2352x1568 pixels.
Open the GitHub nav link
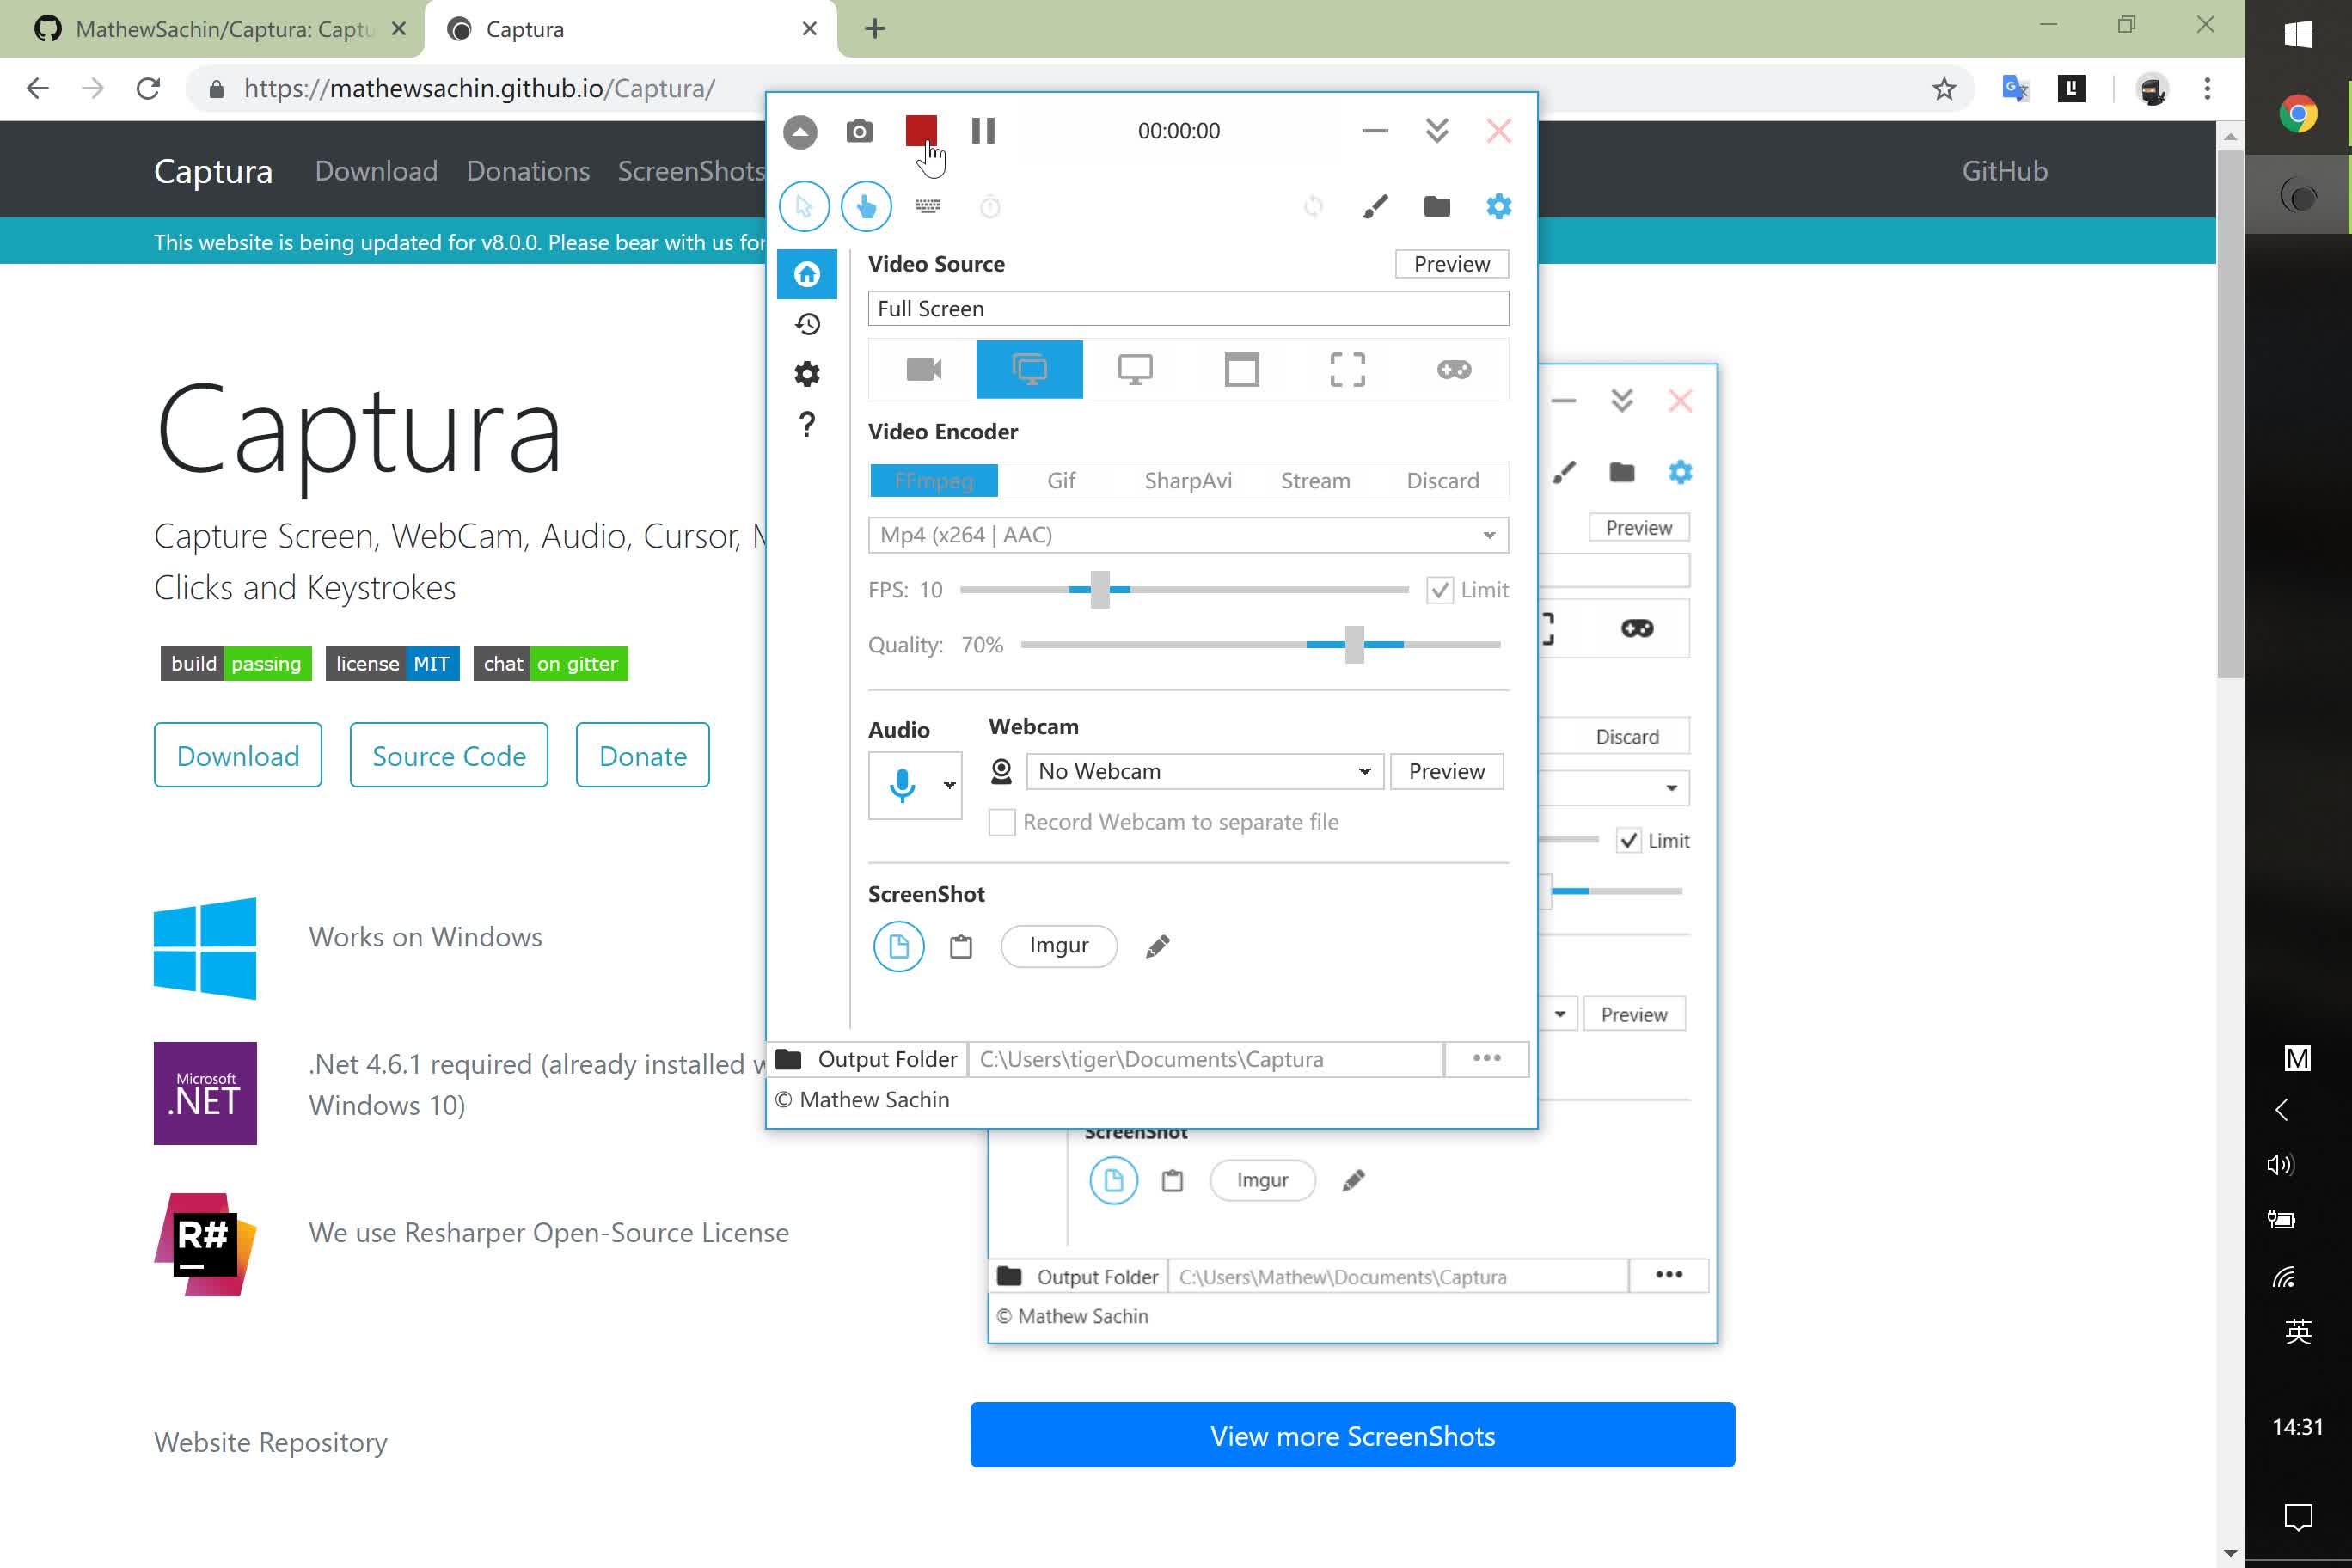(x=2004, y=171)
